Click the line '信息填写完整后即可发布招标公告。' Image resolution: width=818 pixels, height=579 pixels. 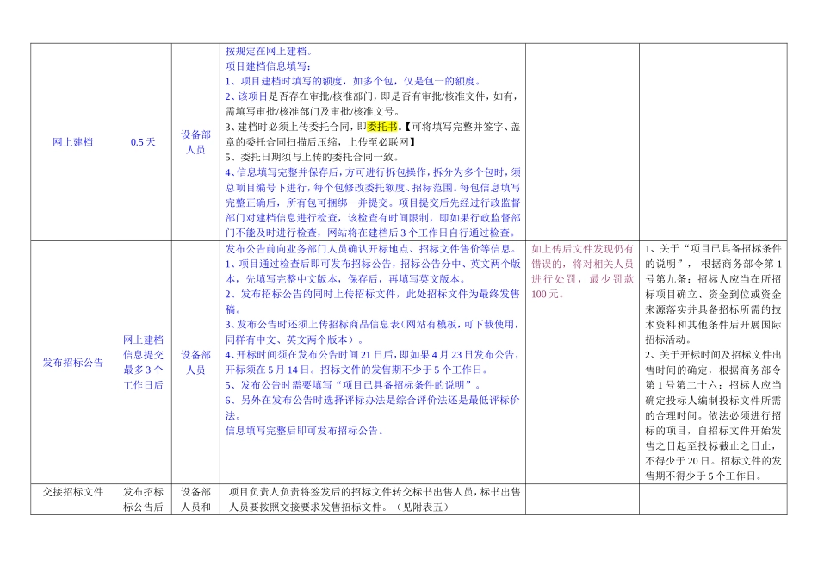[306, 431]
